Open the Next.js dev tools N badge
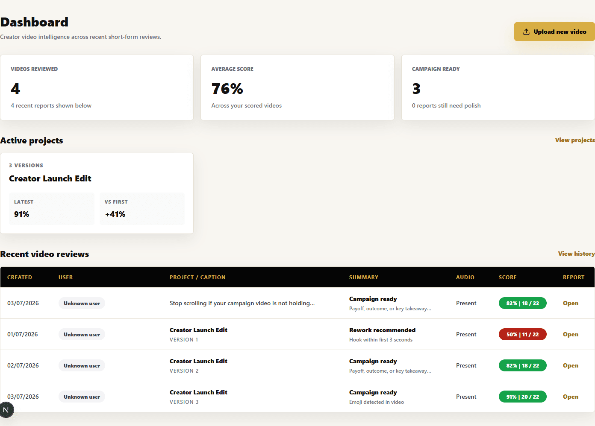Viewport: 595px width, 426px height. tap(6, 410)
